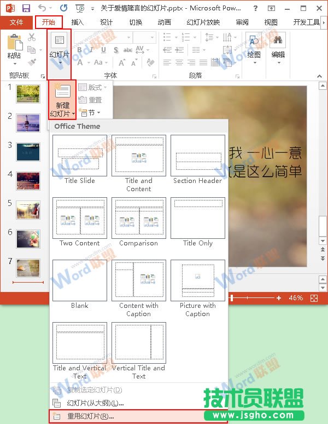Open the Font Color A dropdown
Image resolution: width=328 pixels, height=424 pixels.
(83, 62)
